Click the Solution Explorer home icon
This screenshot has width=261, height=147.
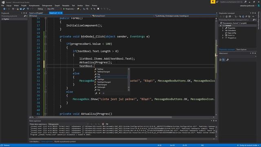(227, 16)
